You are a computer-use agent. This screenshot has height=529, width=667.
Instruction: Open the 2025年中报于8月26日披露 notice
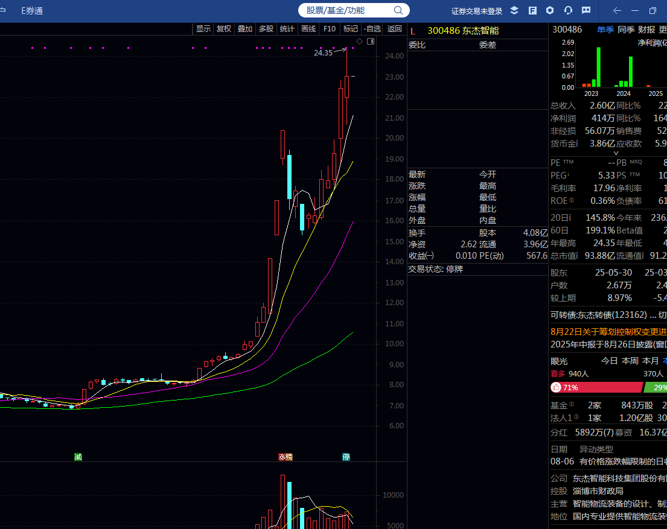pyautogui.click(x=608, y=344)
